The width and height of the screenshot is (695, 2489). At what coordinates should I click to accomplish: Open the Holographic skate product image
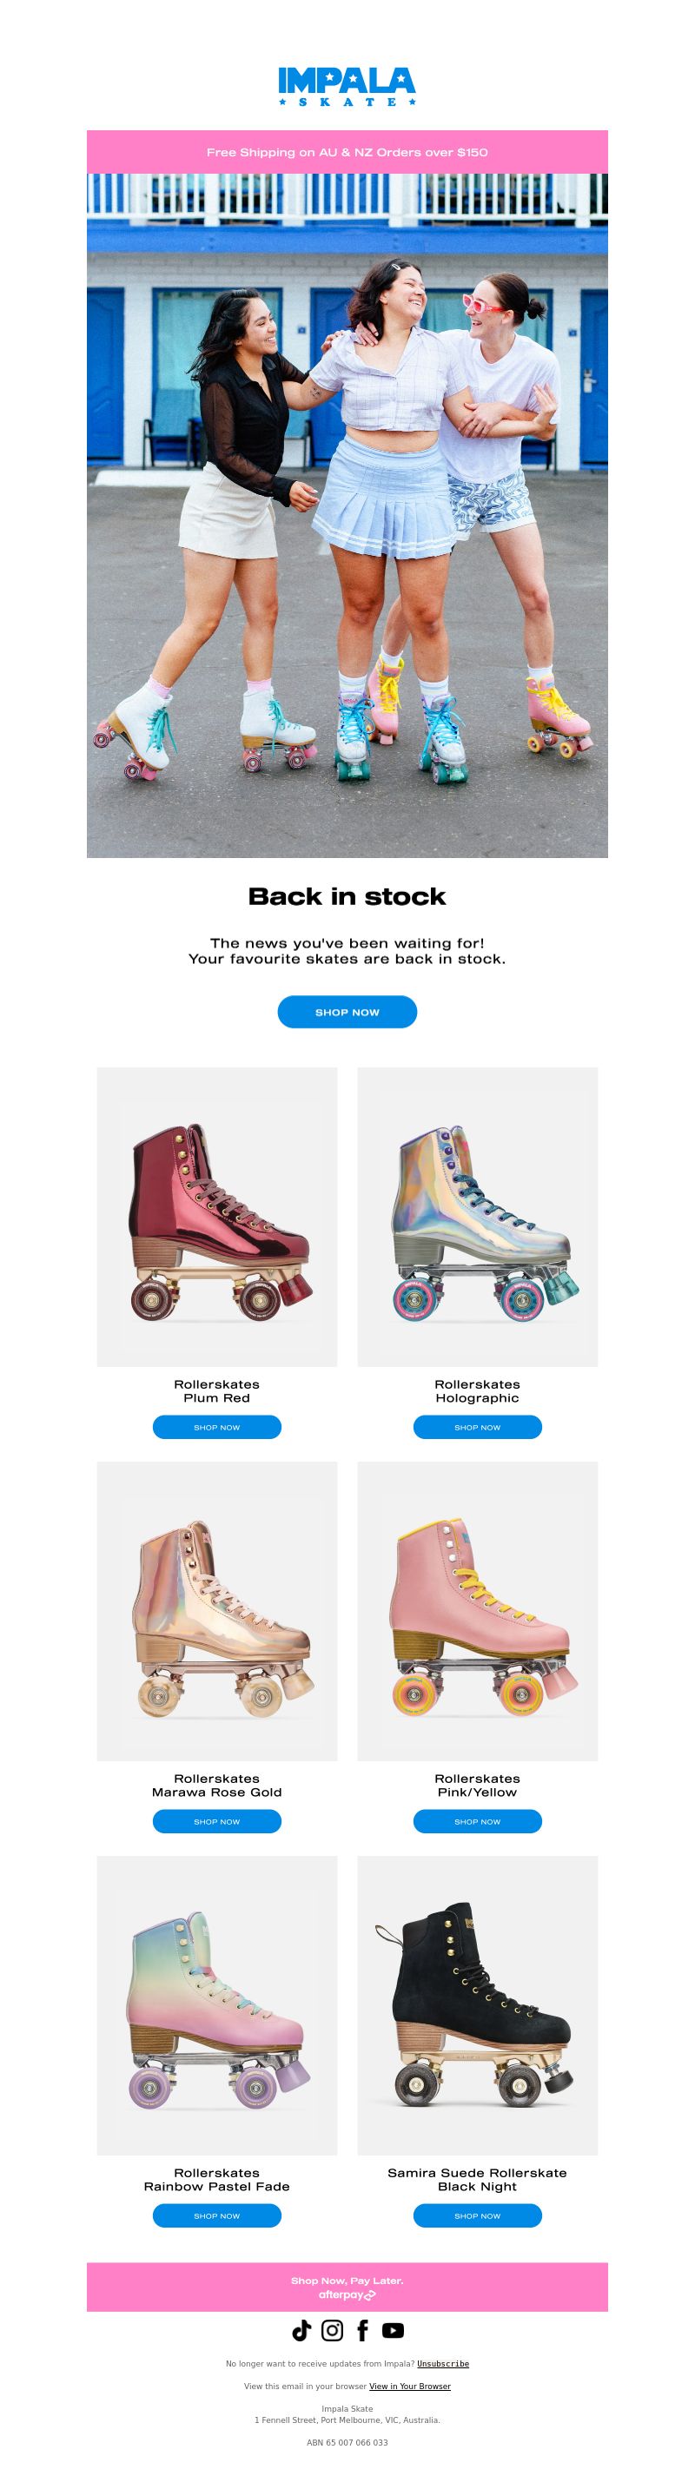(x=478, y=1217)
